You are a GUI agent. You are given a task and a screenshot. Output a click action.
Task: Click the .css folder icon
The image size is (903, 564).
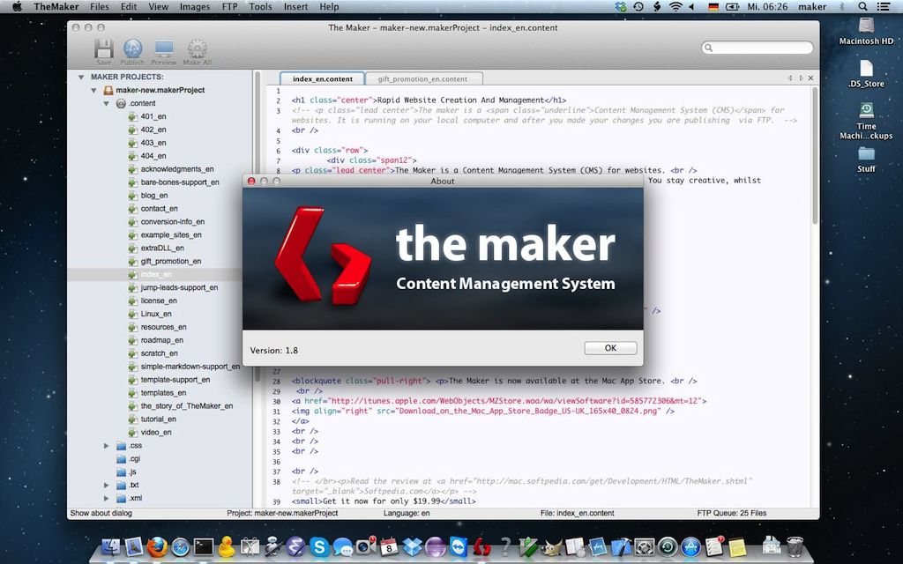pyautogui.click(x=121, y=445)
